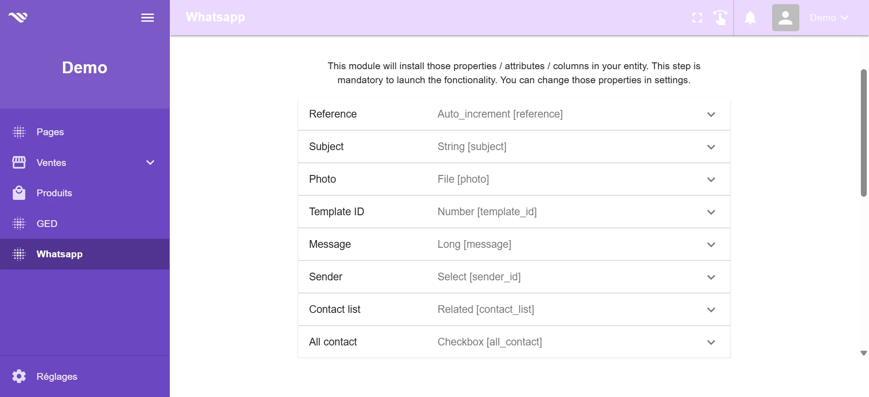Click the Ventes store icon
Viewport: 869px width, 397px height.
click(19, 162)
